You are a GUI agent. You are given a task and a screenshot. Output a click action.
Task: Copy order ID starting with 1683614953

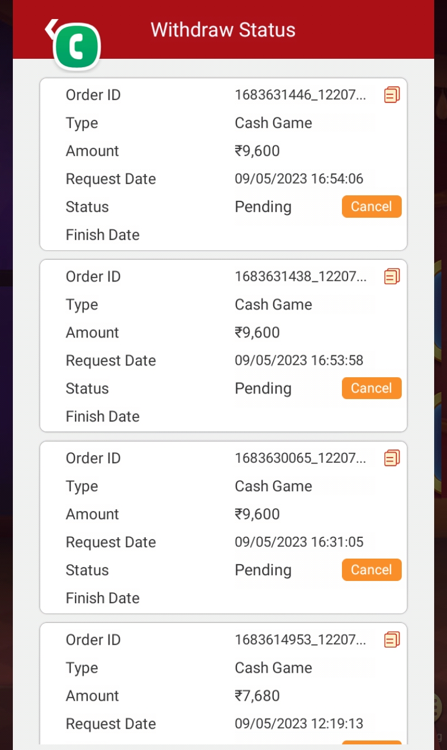click(x=392, y=640)
